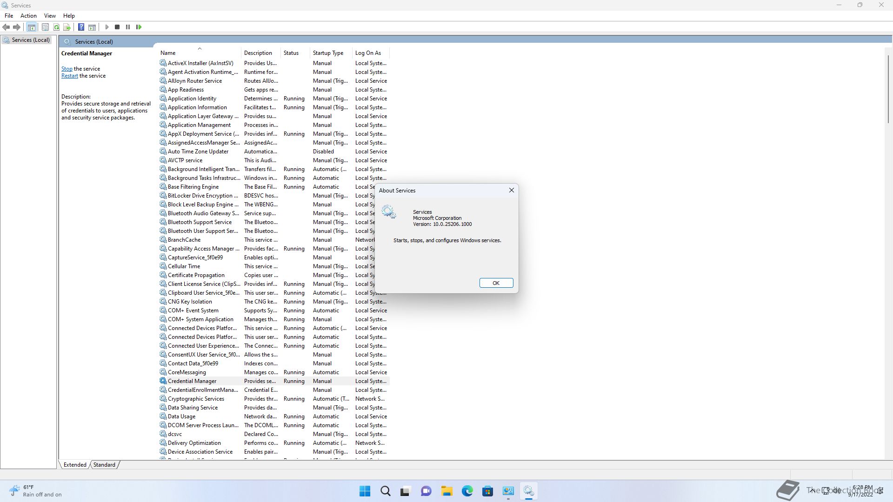This screenshot has width=893, height=502.
Task: Sort by the Description column header
Action: point(260,53)
